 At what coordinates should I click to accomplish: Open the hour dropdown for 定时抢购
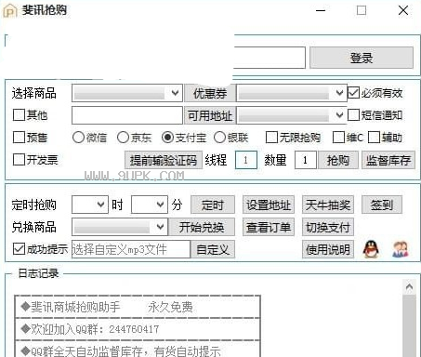[90, 205]
